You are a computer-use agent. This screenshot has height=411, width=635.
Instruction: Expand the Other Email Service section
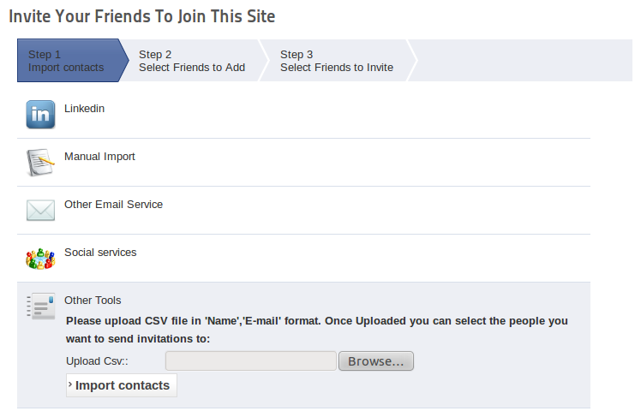coord(113,205)
